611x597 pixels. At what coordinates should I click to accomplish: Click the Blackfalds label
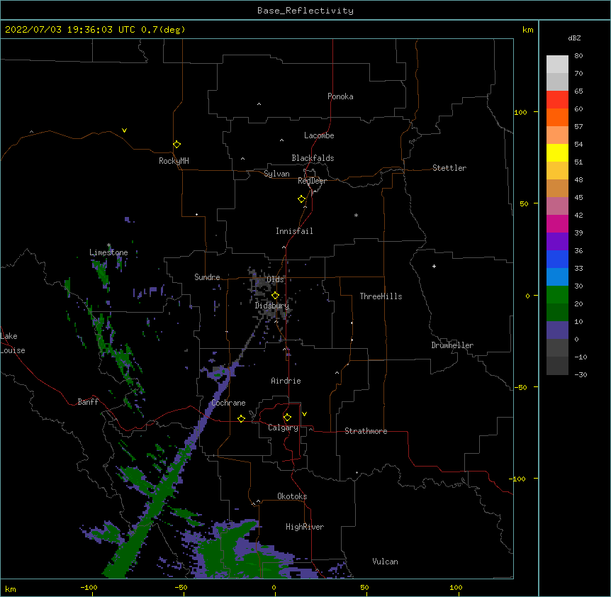point(313,158)
